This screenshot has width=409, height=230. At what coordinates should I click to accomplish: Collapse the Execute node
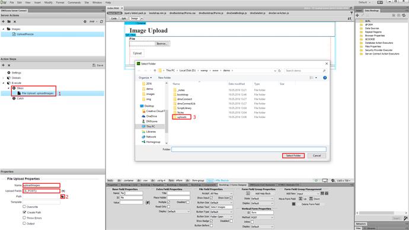[x=4, y=83]
